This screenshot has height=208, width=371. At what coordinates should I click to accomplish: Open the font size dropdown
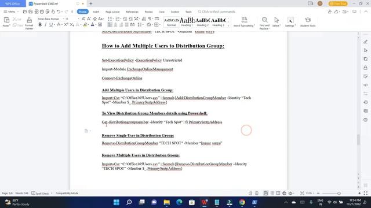[x=78, y=18]
